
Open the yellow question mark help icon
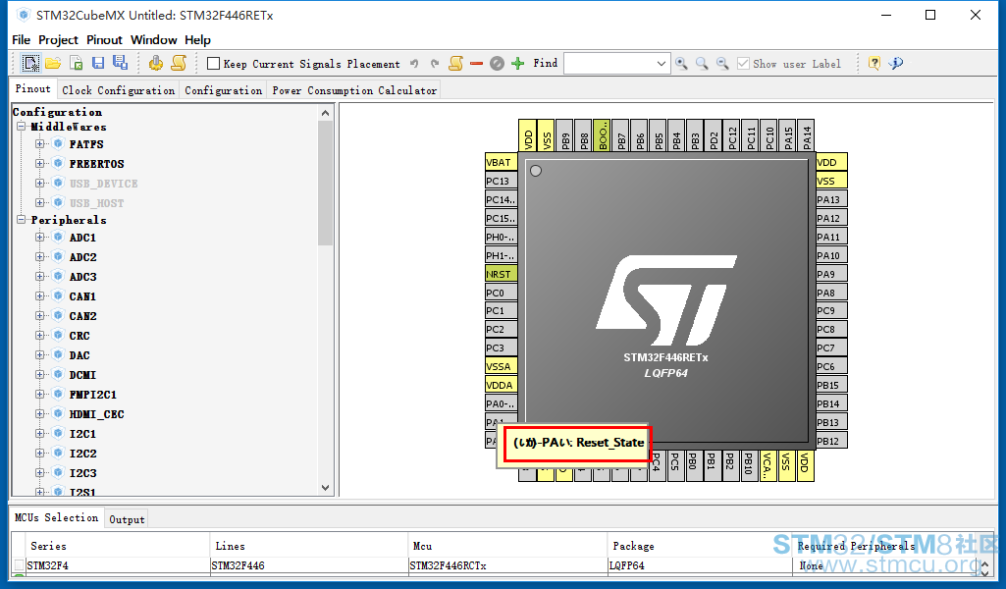(874, 63)
